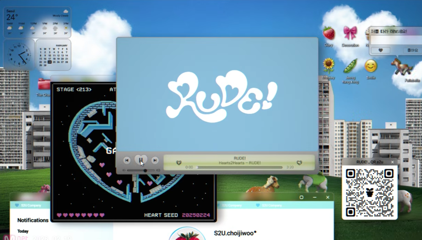
Task: Open the Seoul weather widget
Action: [x=37, y=22]
